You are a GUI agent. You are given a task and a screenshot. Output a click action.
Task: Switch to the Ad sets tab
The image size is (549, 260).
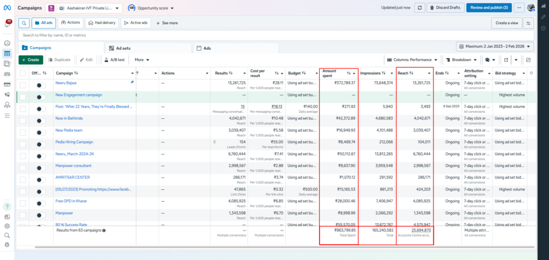(x=123, y=48)
